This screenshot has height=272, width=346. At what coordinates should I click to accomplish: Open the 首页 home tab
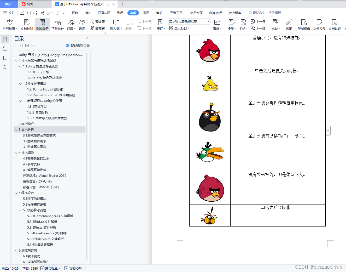click(8, 4)
